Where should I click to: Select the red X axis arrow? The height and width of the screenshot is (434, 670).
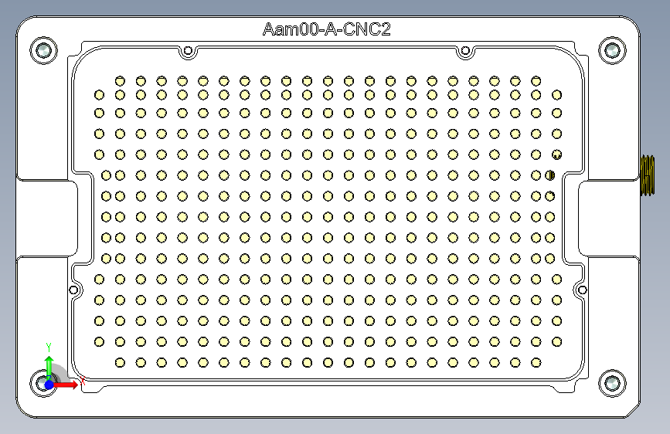tap(66, 385)
